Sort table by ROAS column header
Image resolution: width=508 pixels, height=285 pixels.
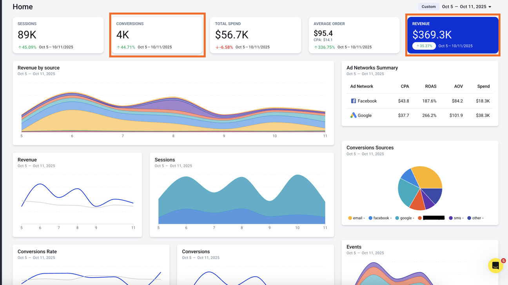(x=431, y=86)
